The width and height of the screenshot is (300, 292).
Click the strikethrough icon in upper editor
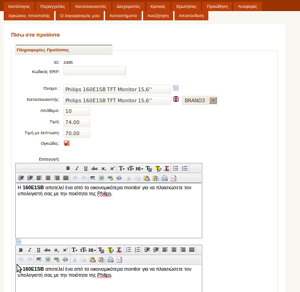[x=94, y=168]
